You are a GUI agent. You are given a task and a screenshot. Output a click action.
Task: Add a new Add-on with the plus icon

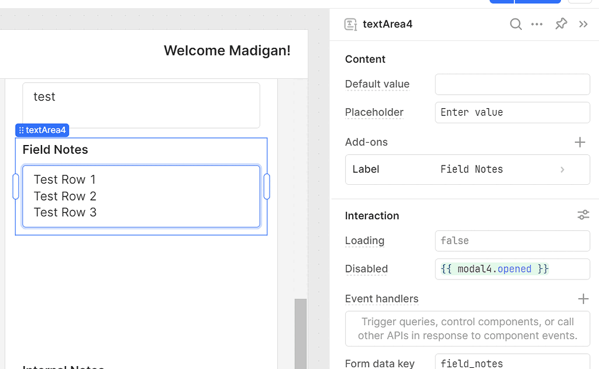(580, 142)
